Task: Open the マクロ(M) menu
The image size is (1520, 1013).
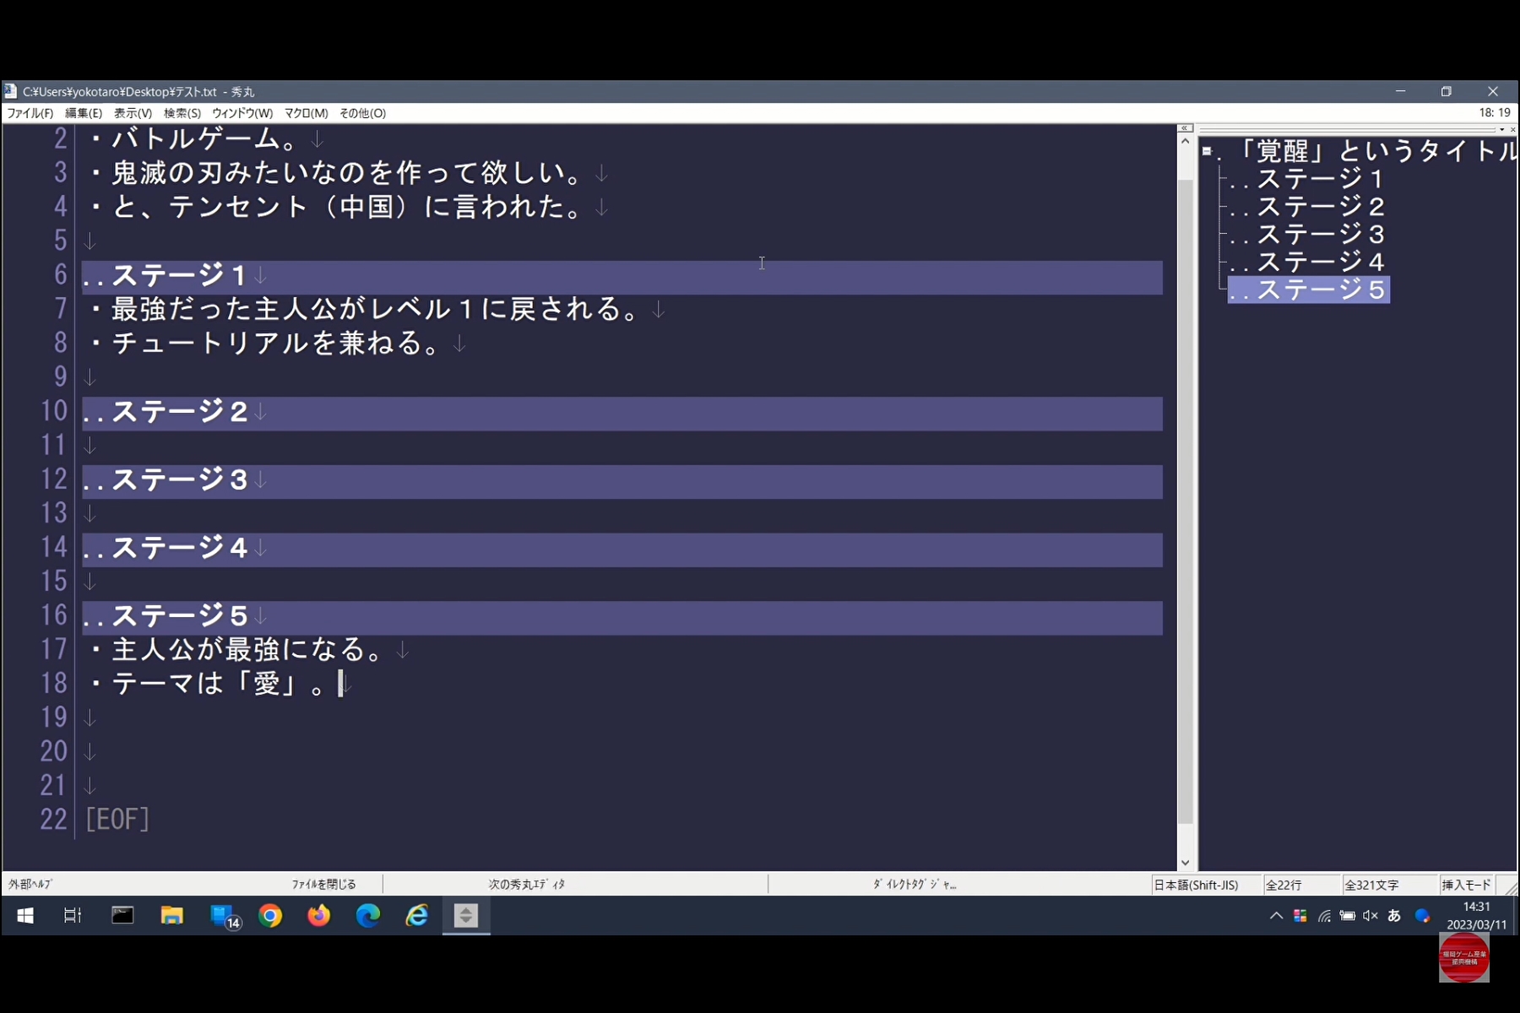Action: tap(307, 113)
